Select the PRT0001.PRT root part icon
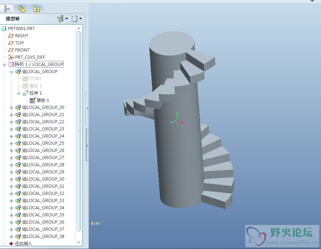 pos(4,29)
